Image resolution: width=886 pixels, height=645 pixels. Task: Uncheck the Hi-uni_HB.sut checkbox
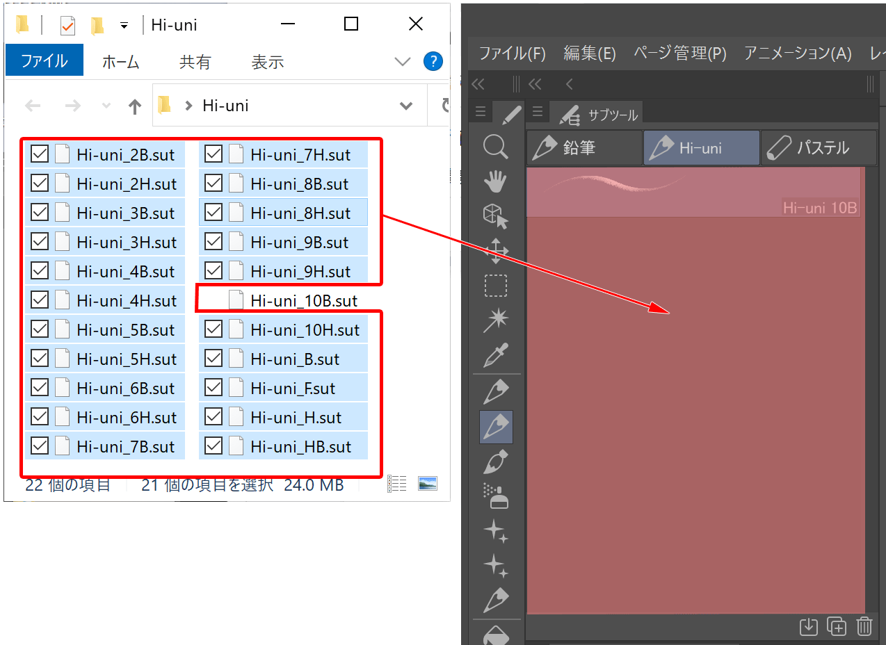point(214,446)
